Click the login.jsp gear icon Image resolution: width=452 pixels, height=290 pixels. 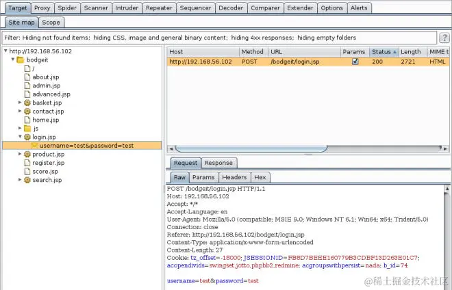point(27,137)
